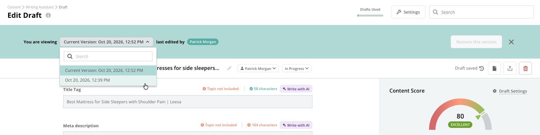540x135 pixels.
Task: Click the magnifier icon in top Search
Action: point(435,12)
